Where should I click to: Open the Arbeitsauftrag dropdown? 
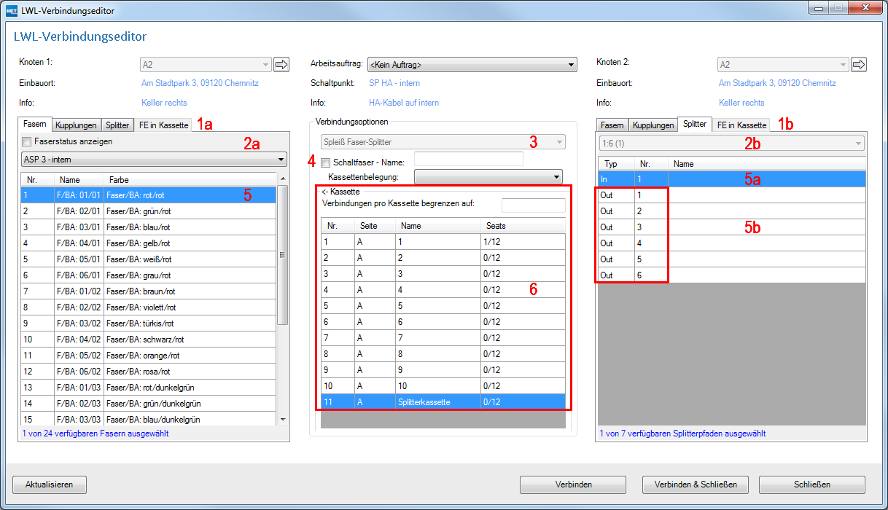pyautogui.click(x=472, y=64)
